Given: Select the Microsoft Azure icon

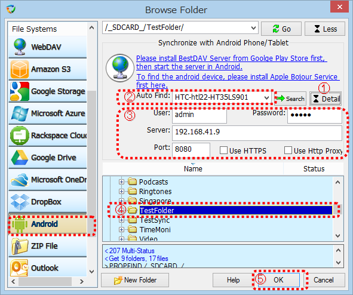Looking at the screenshot, I should pos(20,113).
